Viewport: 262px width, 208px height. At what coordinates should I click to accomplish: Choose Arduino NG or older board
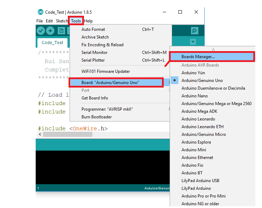[213, 203]
